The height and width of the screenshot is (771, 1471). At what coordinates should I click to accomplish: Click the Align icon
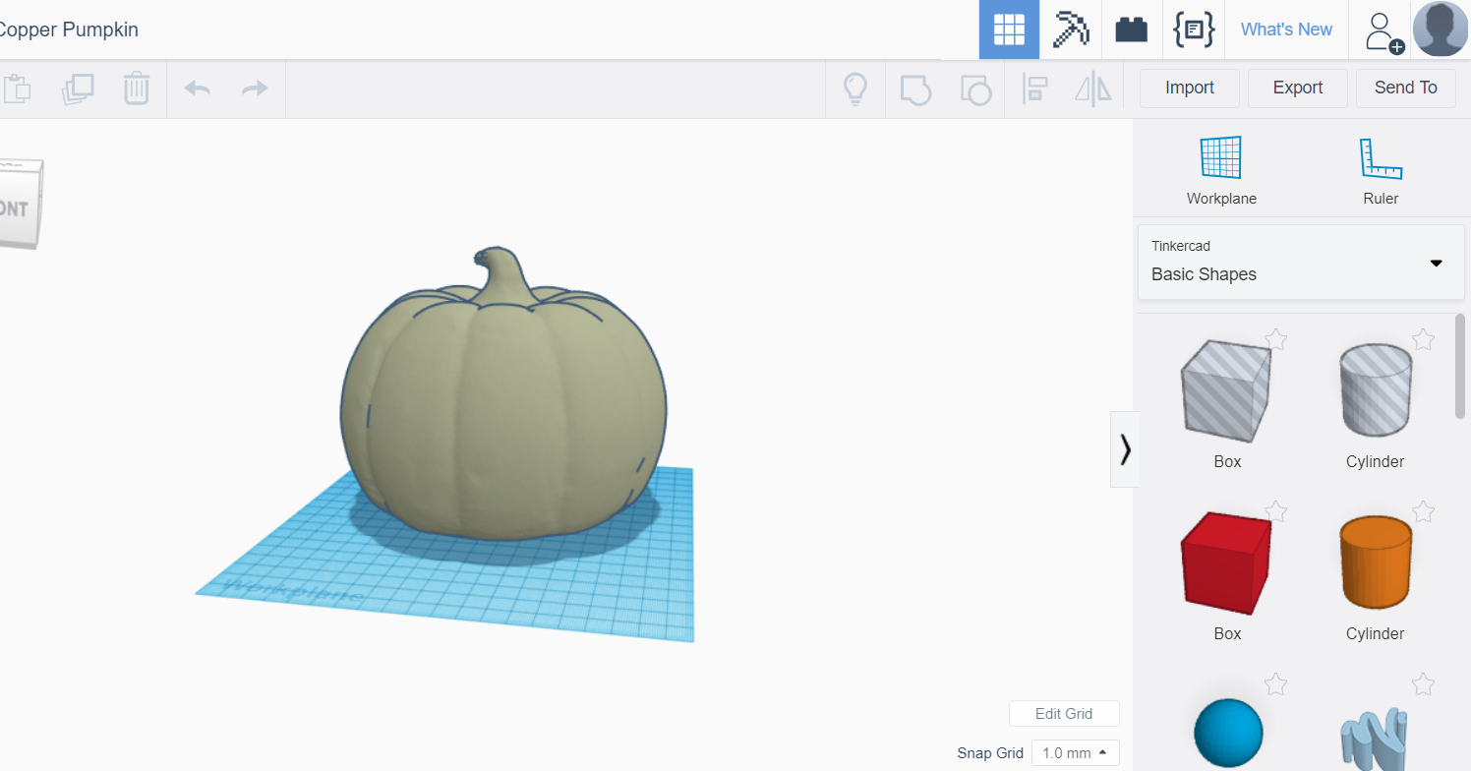pos(1034,89)
